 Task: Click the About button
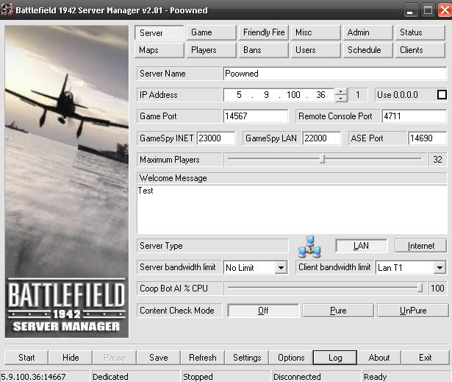[x=379, y=358]
